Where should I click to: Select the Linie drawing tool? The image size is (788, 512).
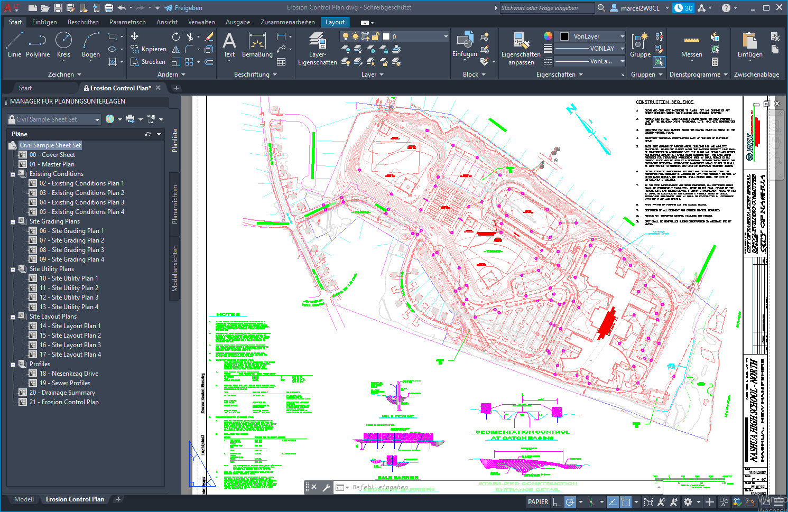point(14,42)
